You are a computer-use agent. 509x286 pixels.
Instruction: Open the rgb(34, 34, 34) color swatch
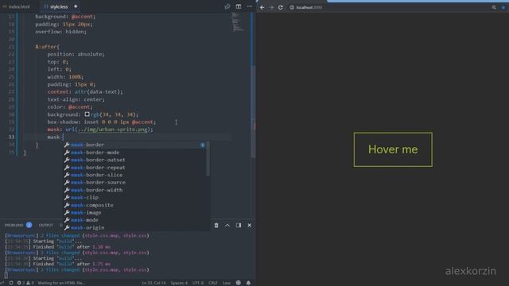tap(87, 114)
